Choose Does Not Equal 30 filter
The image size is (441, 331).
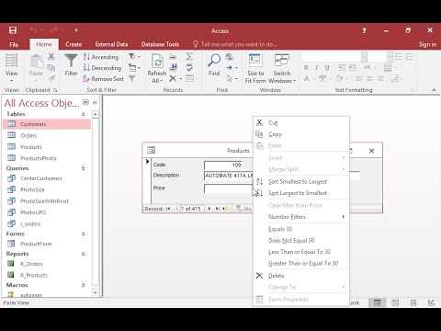[301, 241]
